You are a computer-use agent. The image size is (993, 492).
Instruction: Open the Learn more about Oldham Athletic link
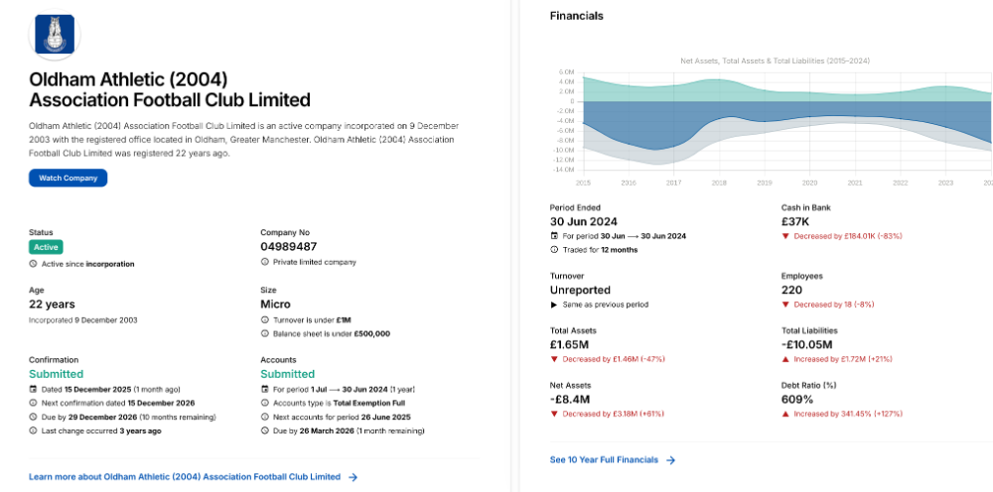185,477
